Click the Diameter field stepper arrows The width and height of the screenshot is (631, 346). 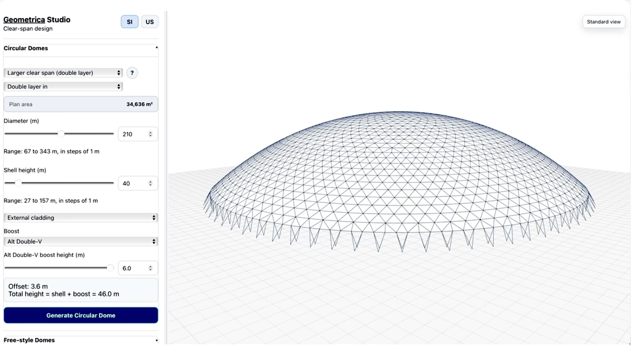click(x=150, y=134)
